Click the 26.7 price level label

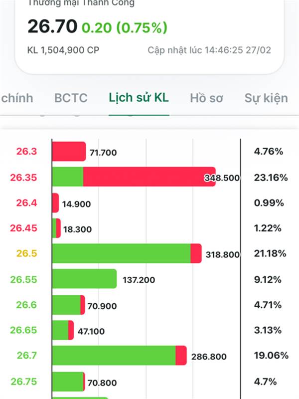coord(27,356)
